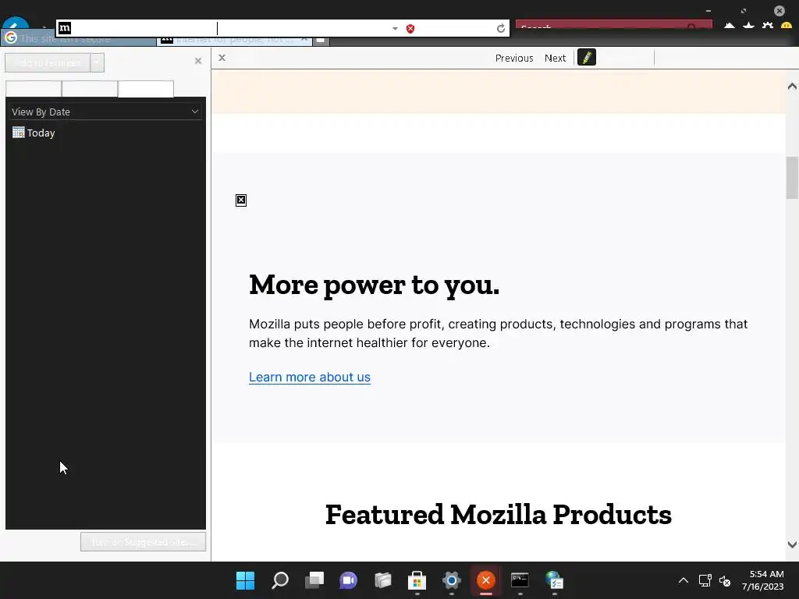The height and width of the screenshot is (599, 799).
Task: Open File Explorer from the taskbar
Action: click(x=382, y=580)
